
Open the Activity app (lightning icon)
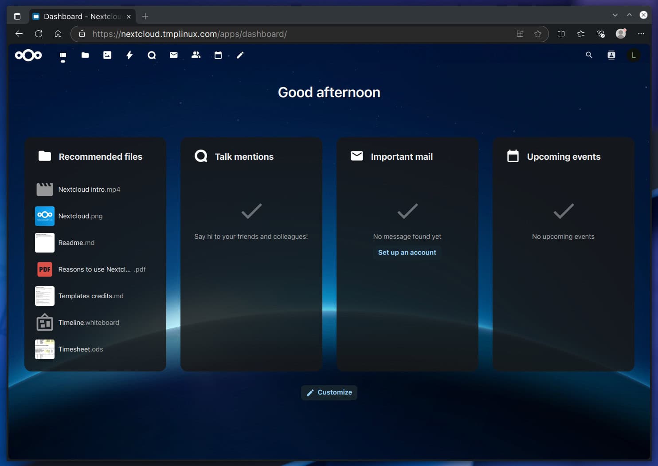pos(129,55)
